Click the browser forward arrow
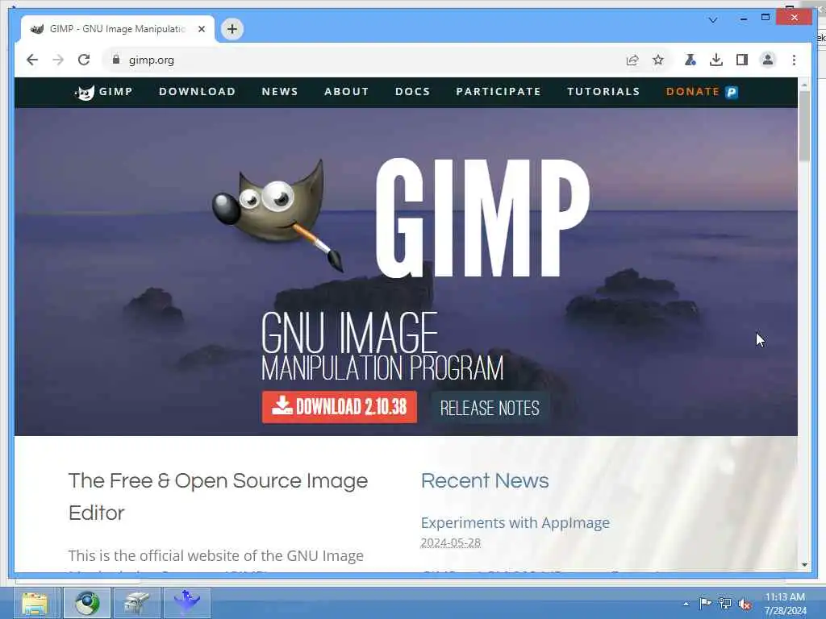Image resolution: width=826 pixels, height=619 pixels. (58, 60)
